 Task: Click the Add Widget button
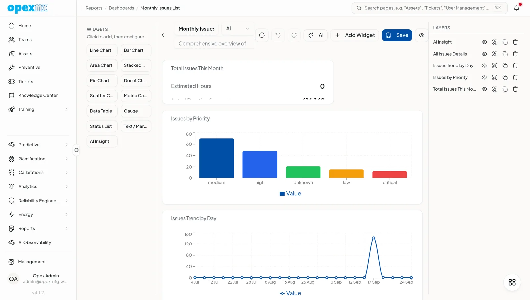(355, 35)
